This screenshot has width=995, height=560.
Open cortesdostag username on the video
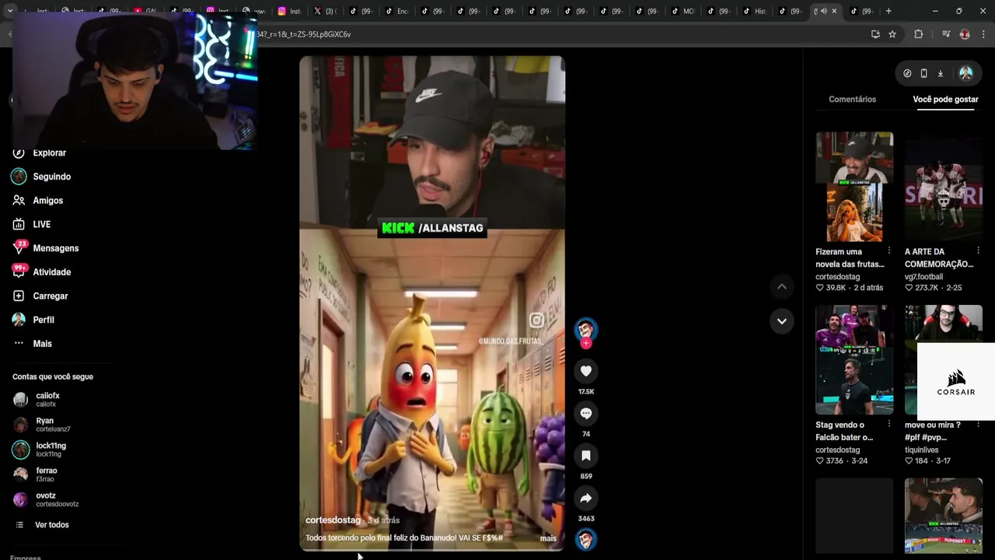click(x=333, y=520)
